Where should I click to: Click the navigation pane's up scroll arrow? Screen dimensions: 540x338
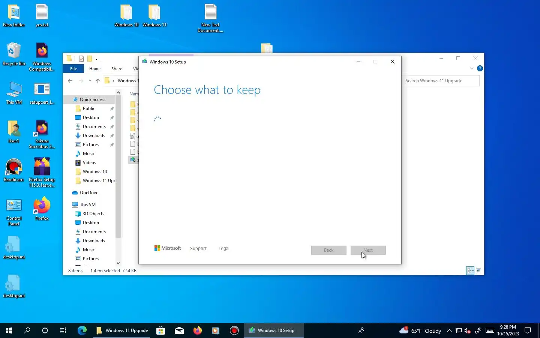[118, 92]
